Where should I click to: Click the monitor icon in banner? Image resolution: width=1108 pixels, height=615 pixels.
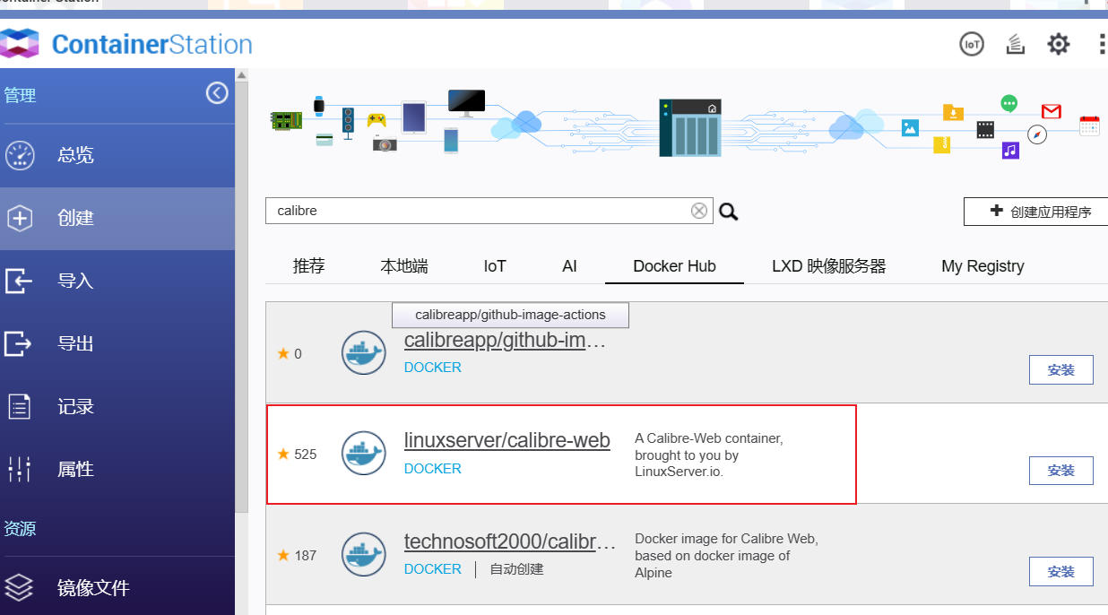click(x=466, y=103)
